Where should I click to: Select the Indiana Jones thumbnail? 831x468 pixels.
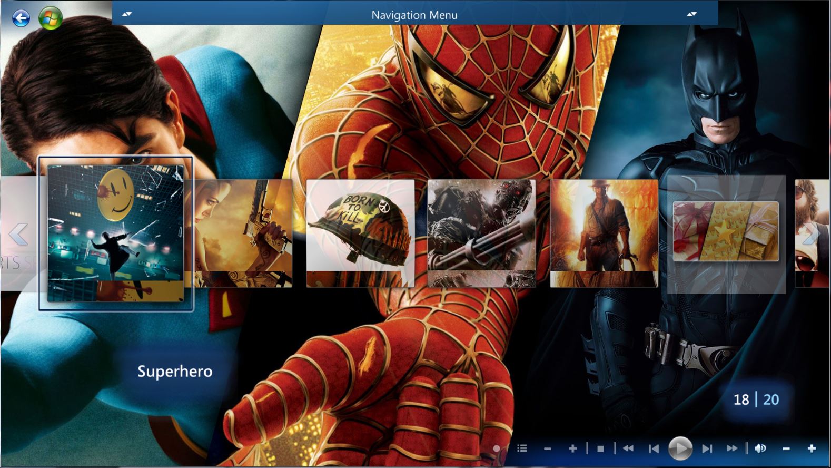(x=604, y=233)
